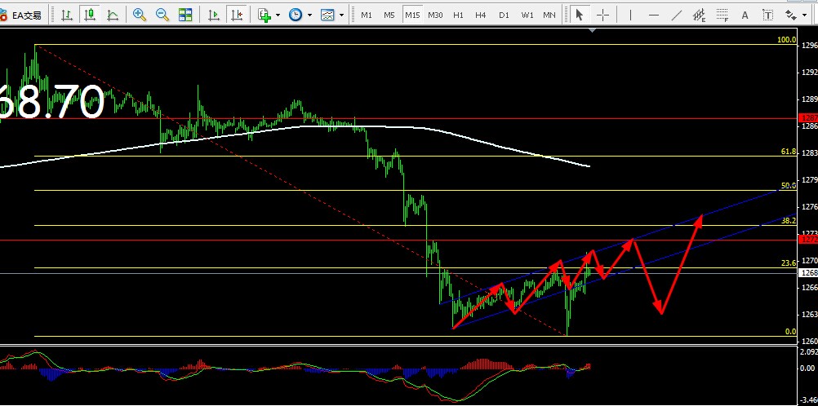Image resolution: width=818 pixels, height=406 pixels.
Task: Select the H1 timeframe
Action: (x=458, y=15)
